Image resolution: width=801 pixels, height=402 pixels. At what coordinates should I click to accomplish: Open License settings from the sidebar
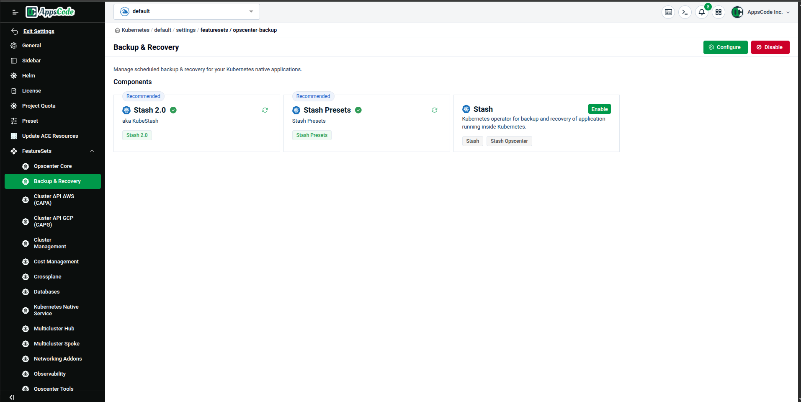point(31,90)
